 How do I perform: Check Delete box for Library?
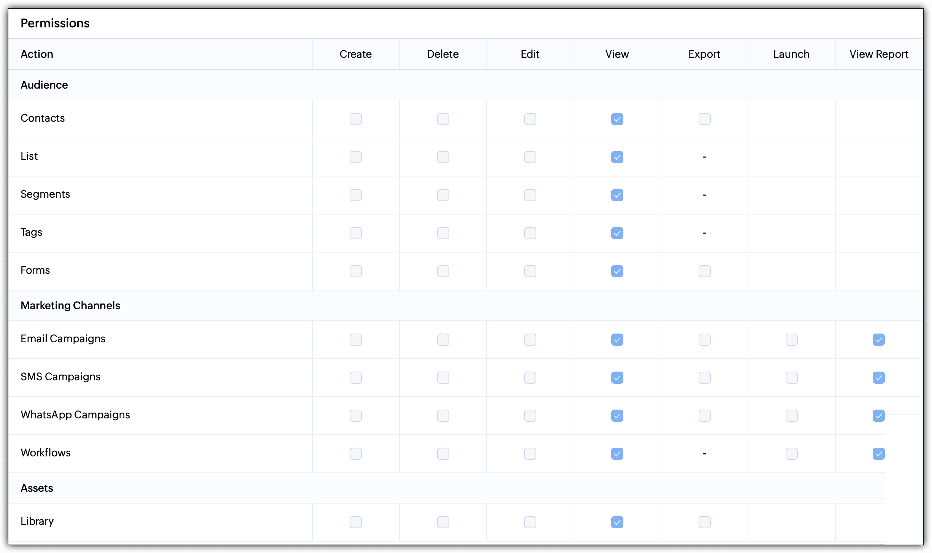443,522
